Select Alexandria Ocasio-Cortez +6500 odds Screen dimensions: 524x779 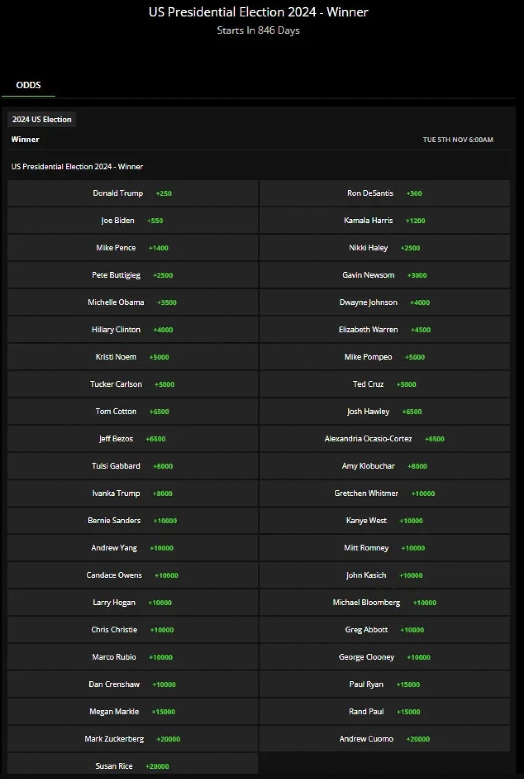point(384,439)
